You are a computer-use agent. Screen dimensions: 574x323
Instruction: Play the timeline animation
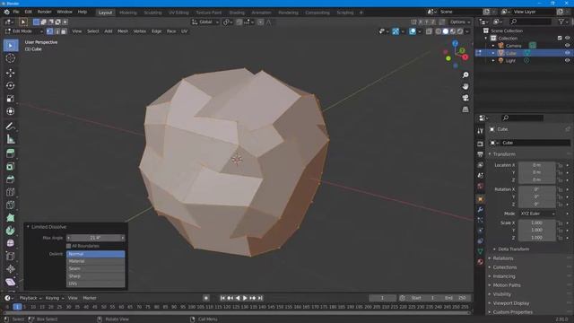(245, 298)
